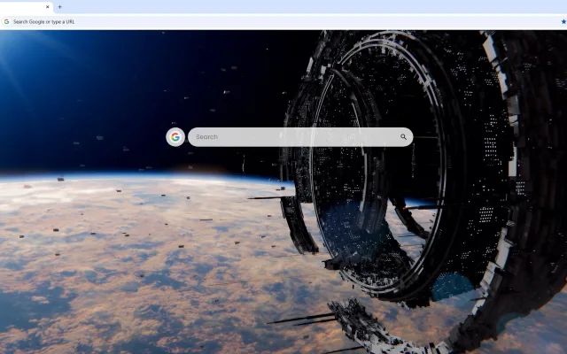Click the magnifying glass search icon

[403, 137]
